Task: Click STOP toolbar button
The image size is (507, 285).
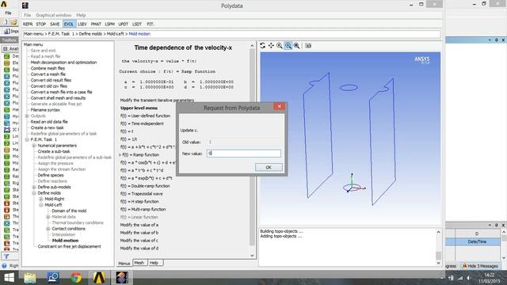Action: coord(40,25)
